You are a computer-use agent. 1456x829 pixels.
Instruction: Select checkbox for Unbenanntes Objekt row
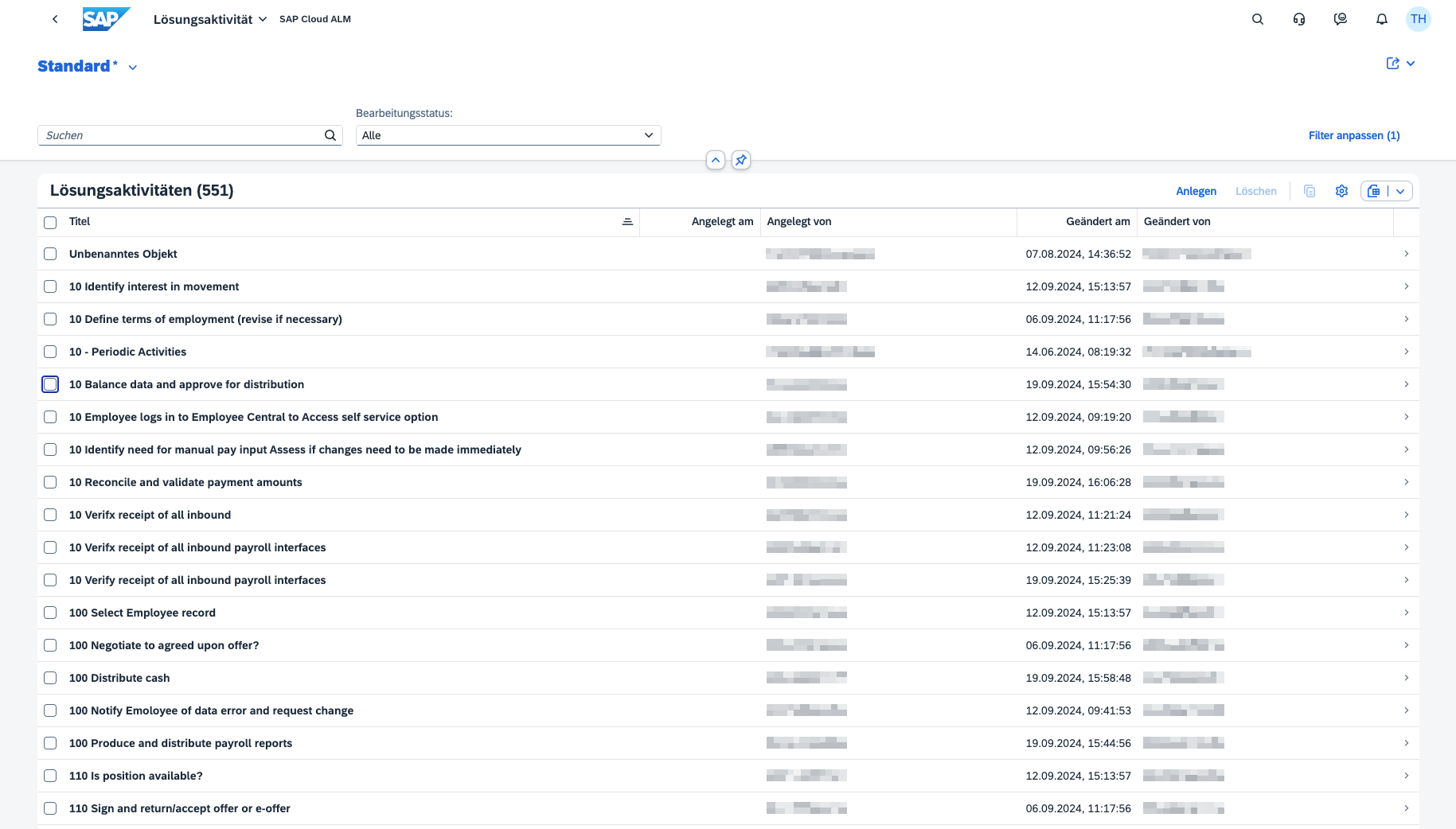click(50, 254)
